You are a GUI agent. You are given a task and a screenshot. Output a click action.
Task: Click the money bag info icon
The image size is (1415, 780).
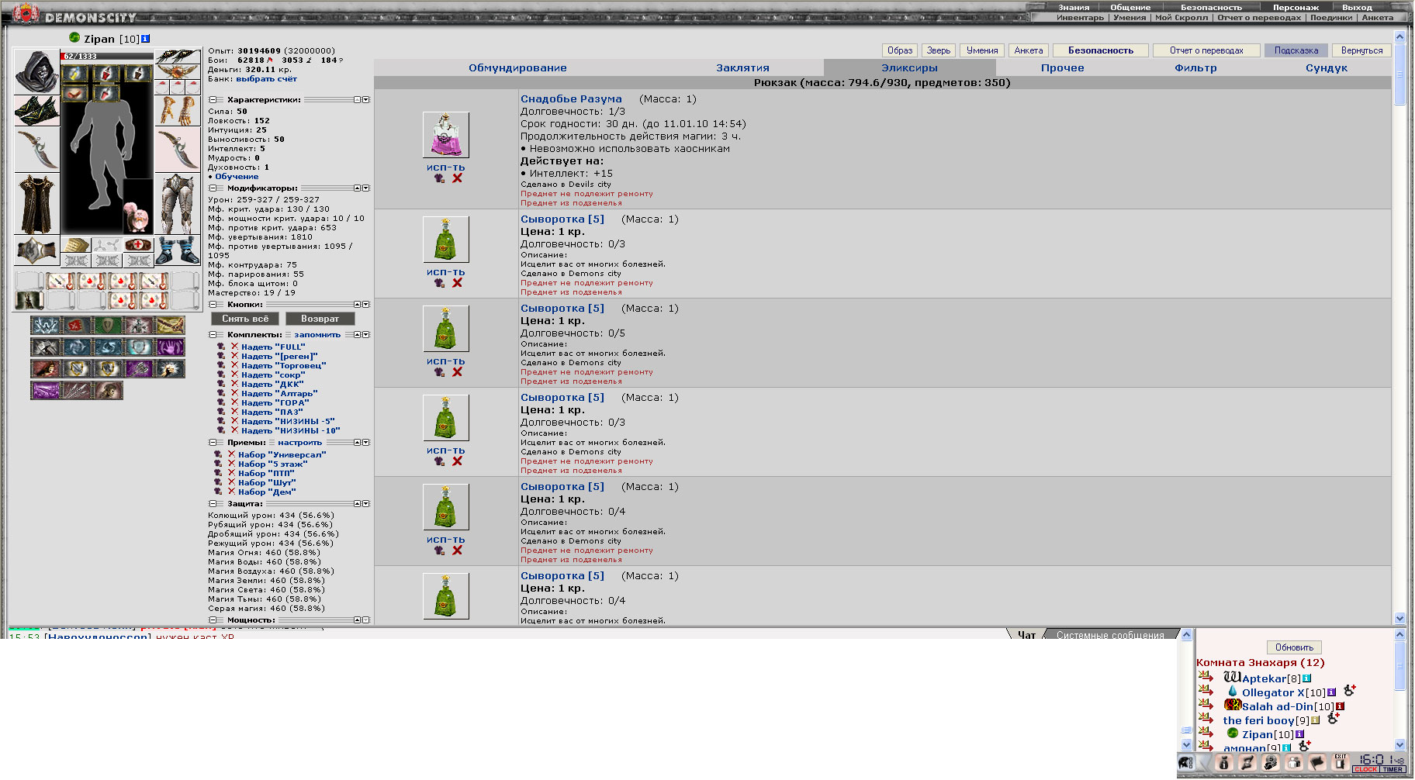pyautogui.click(x=1224, y=763)
